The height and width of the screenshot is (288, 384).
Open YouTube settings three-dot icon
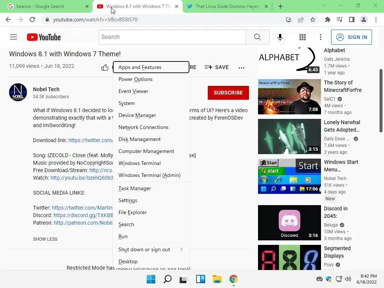[321, 37]
